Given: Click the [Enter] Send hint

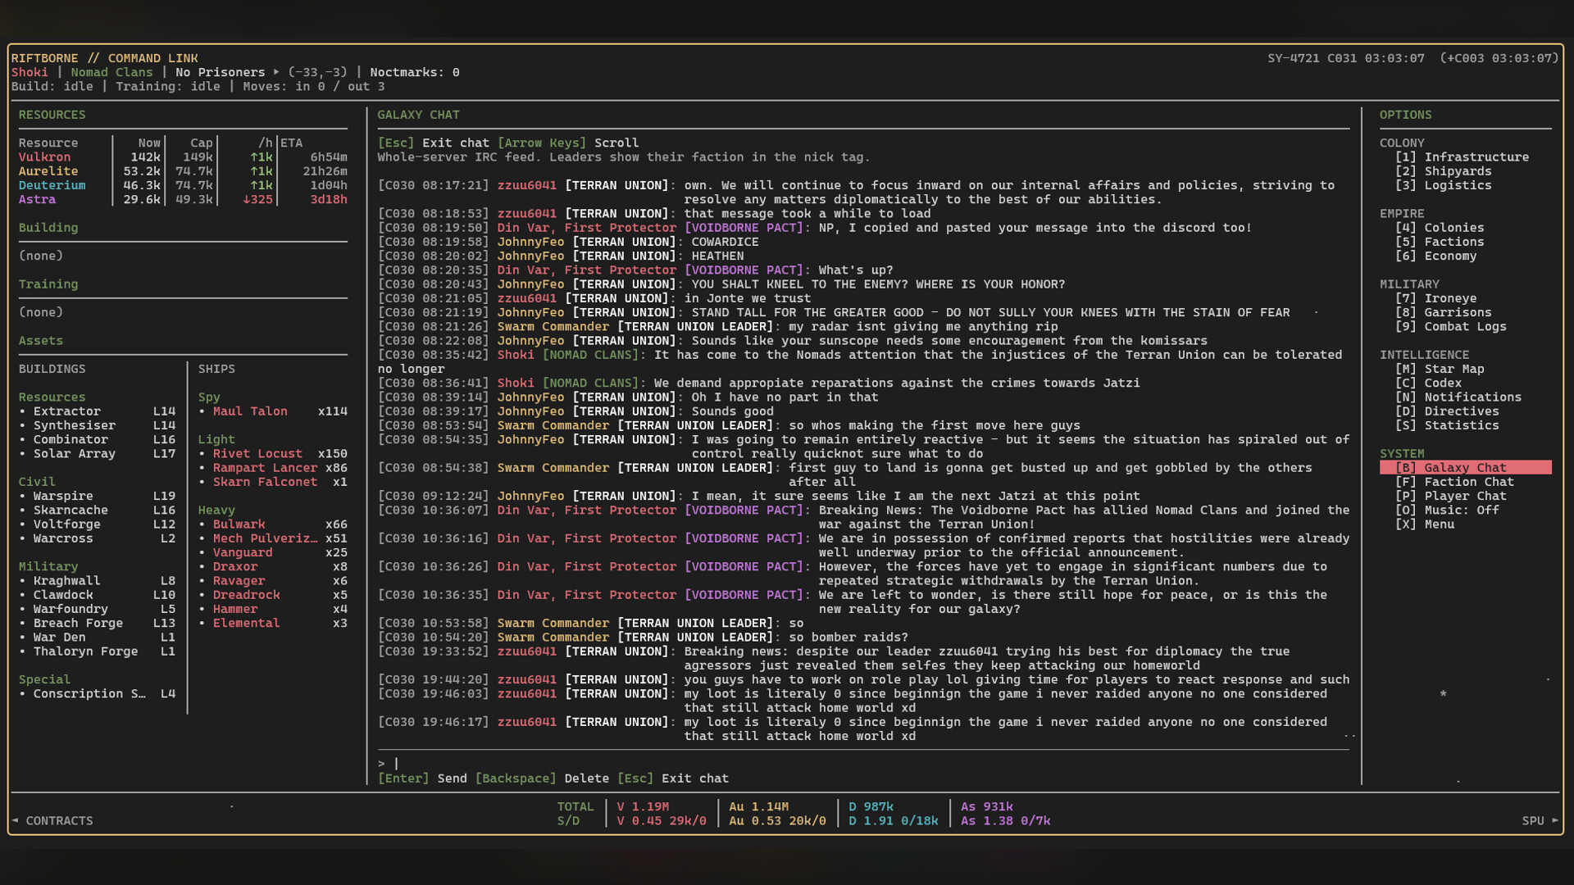Looking at the screenshot, I should tap(422, 778).
